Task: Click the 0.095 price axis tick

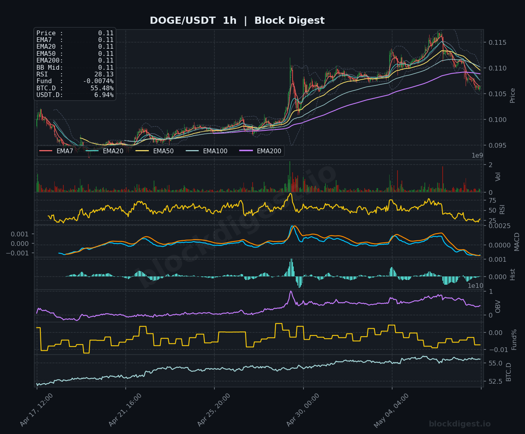Action: (x=496, y=145)
